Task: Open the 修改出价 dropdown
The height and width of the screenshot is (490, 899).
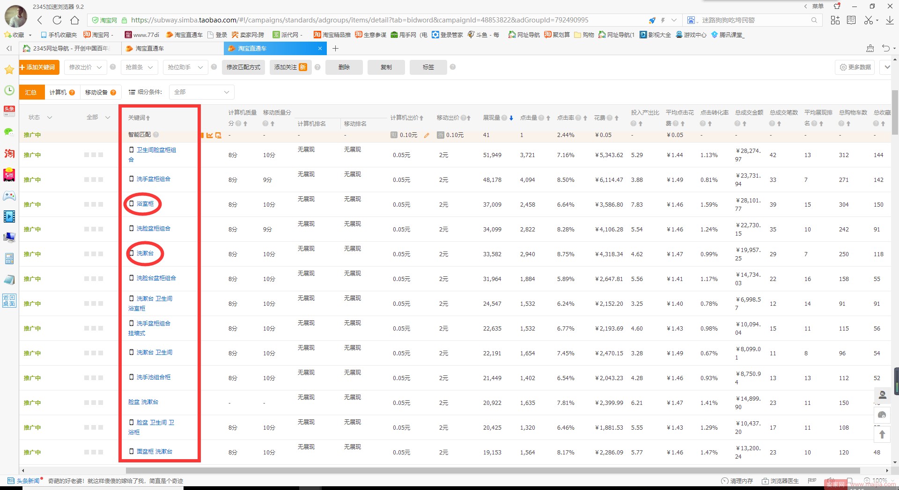Action: (86, 67)
